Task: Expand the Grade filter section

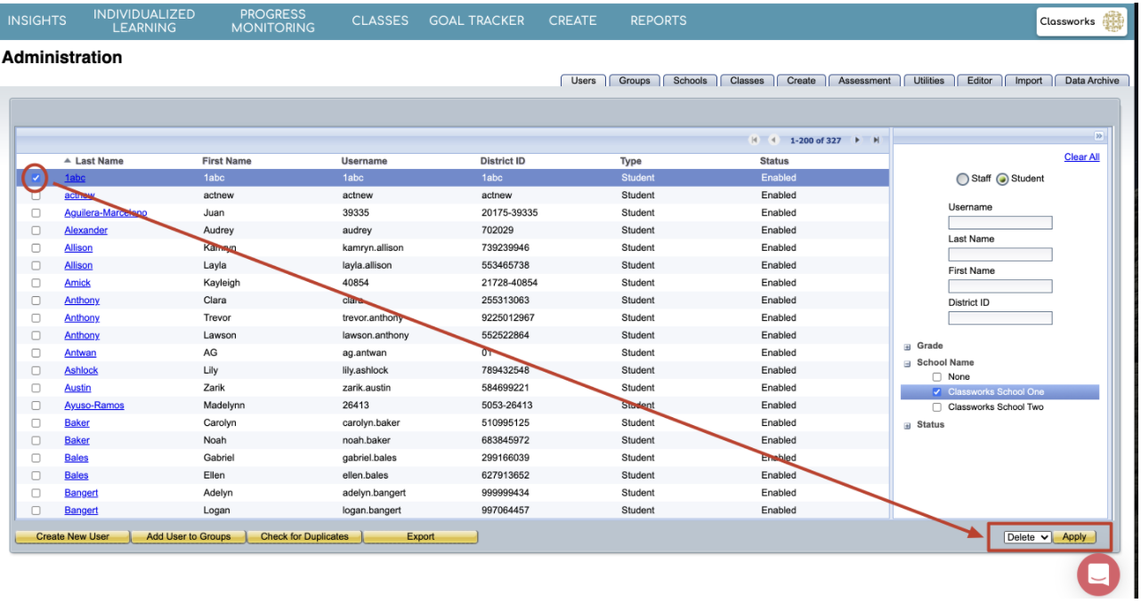Action: pyautogui.click(x=907, y=347)
